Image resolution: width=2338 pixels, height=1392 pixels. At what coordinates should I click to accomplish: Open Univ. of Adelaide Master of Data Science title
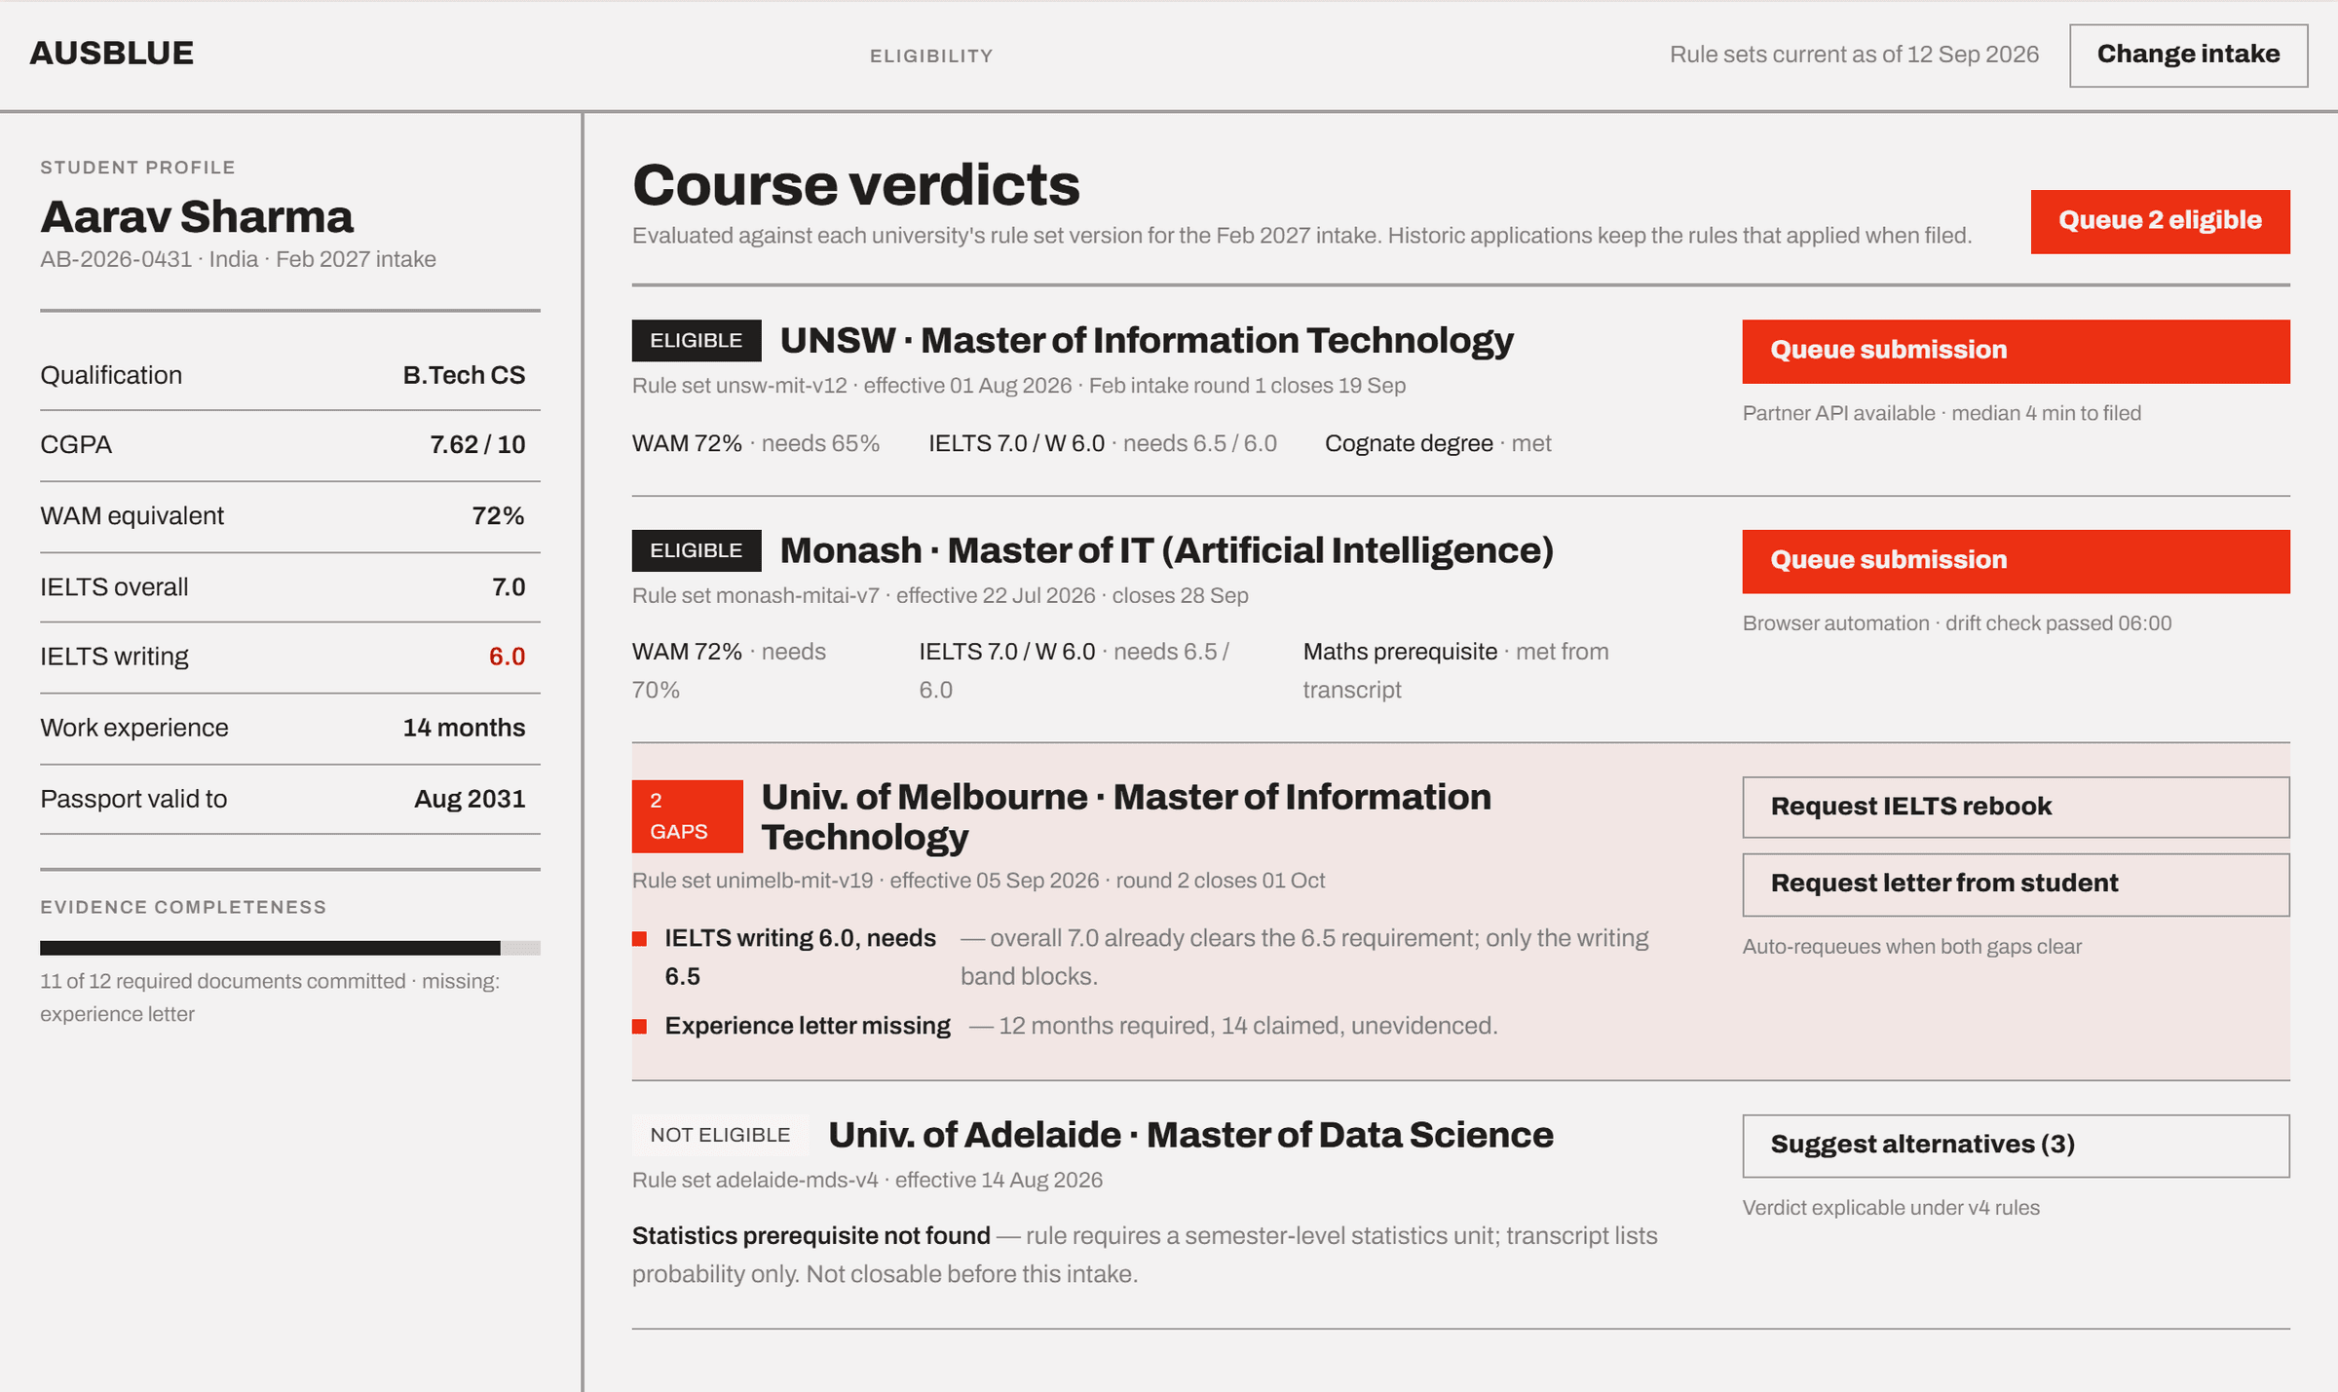coord(1190,1135)
